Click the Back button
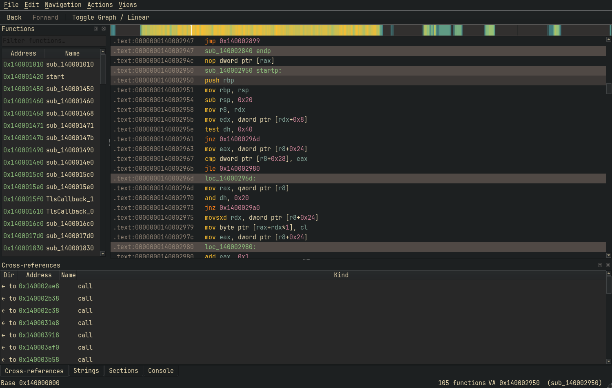The width and height of the screenshot is (612, 388). click(x=14, y=17)
